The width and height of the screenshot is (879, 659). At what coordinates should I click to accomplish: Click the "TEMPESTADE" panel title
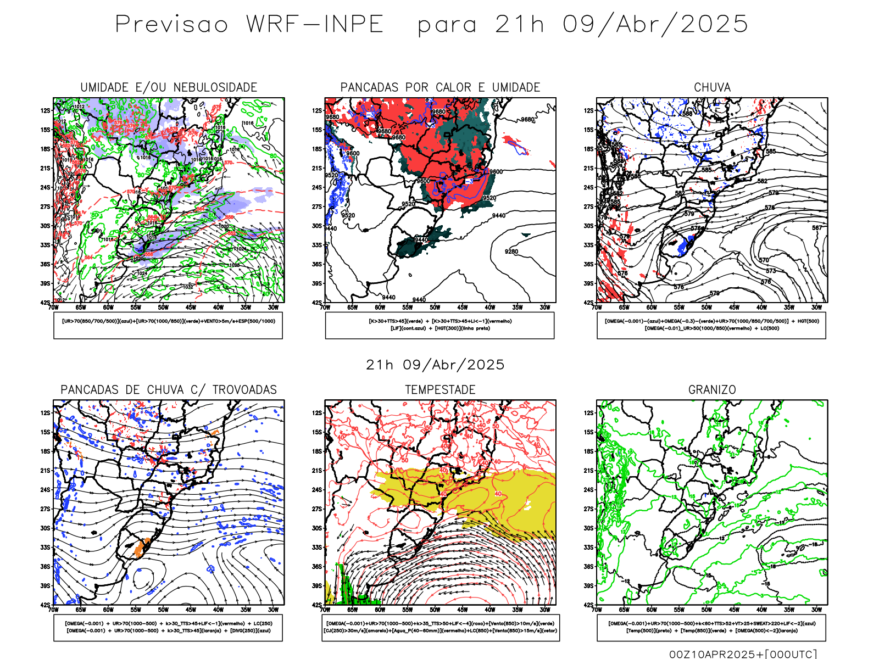click(x=440, y=390)
